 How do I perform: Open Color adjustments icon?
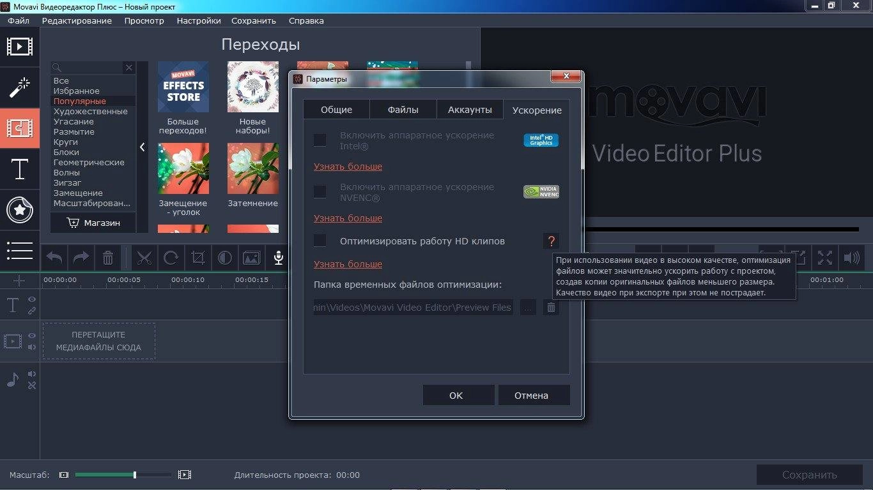(225, 258)
